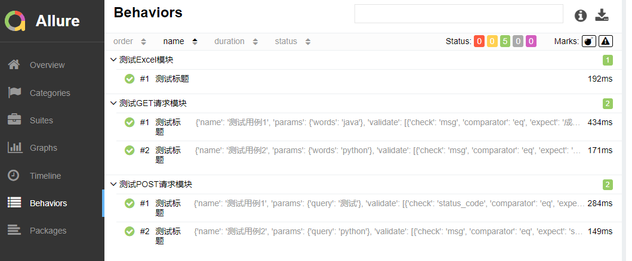The width and height of the screenshot is (632, 261).
Task: Click the green count badge 1 for Excel模块
Action: click(608, 60)
